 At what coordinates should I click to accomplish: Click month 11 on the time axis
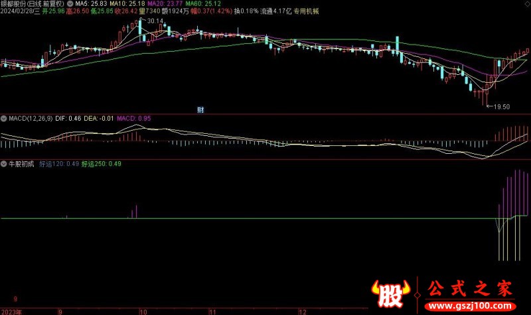[x=212, y=310]
